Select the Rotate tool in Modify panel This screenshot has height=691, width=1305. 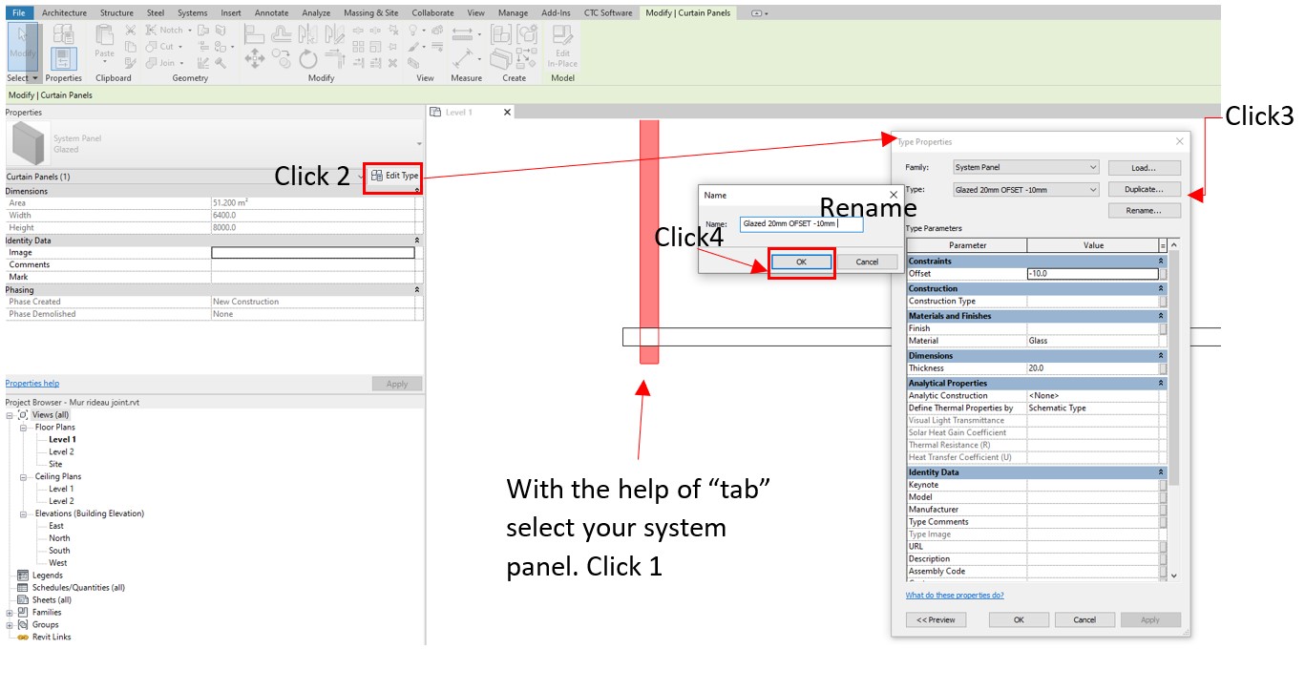point(307,59)
